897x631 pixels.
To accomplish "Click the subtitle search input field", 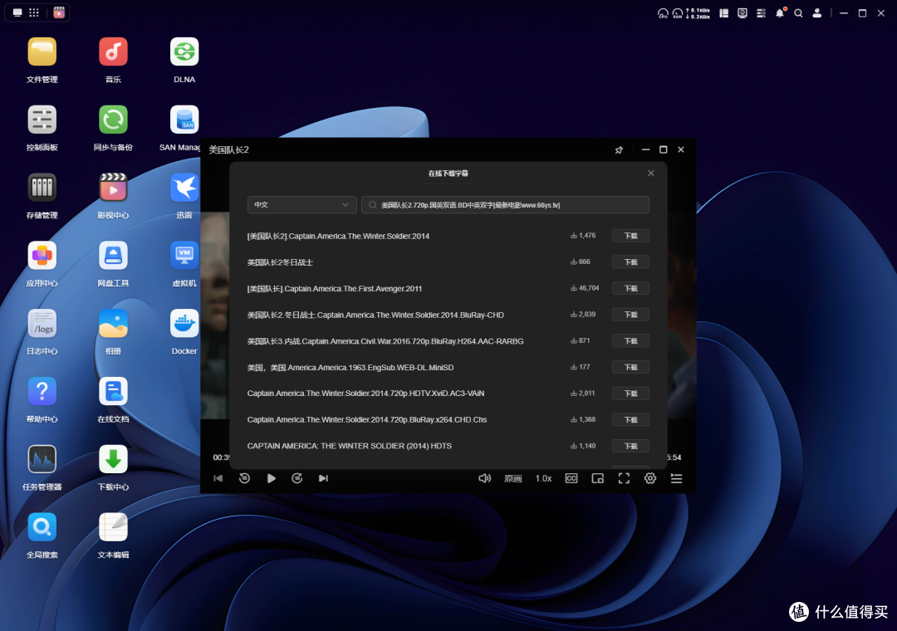I will click(505, 205).
